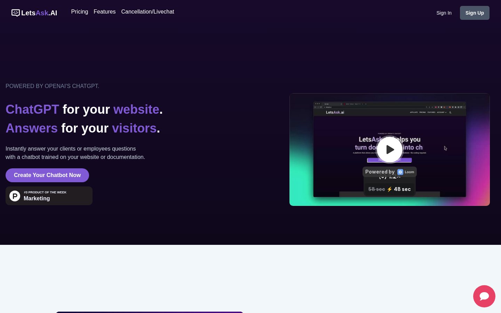The height and width of the screenshot is (313, 501).
Task: Click the demo video thumbnail preview
Action: [390, 150]
